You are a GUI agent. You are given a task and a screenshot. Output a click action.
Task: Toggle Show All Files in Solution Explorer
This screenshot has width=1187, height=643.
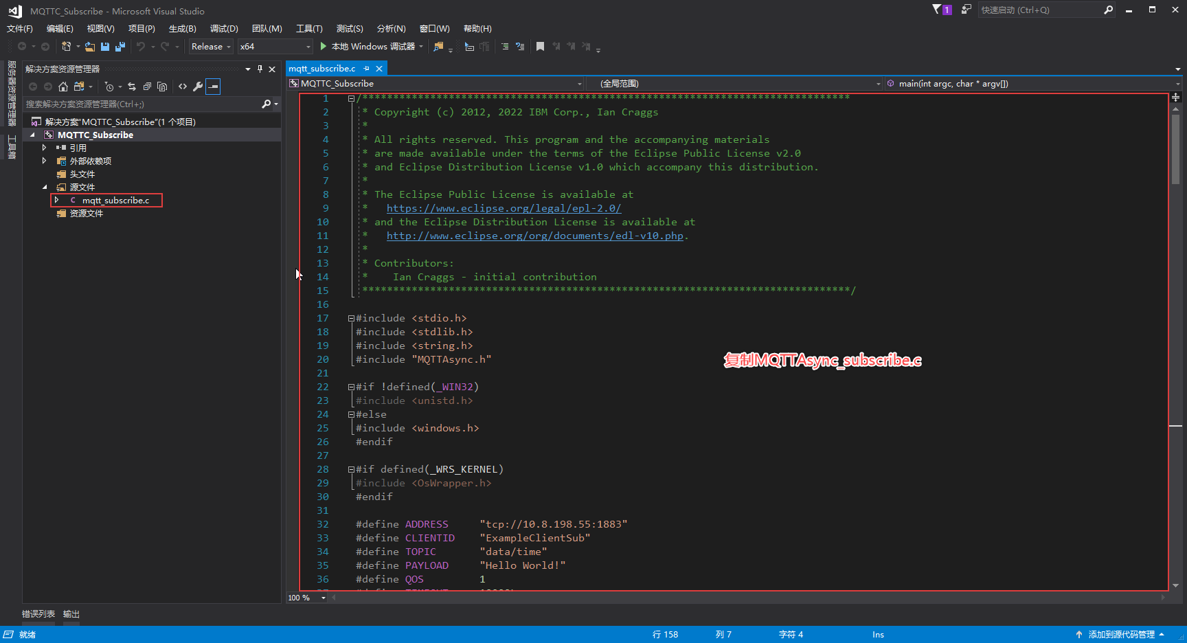point(162,87)
